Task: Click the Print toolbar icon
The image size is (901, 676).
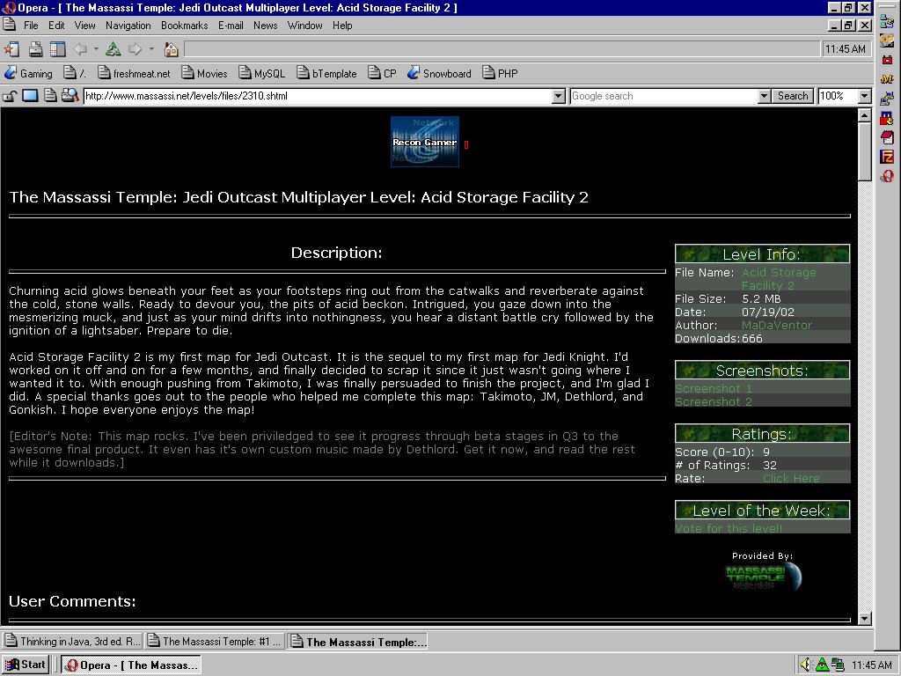Action: (x=35, y=49)
